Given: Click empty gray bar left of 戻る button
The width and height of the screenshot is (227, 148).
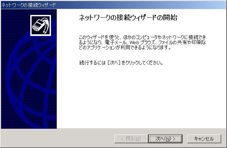Looking at the screenshot, I should (58, 138).
